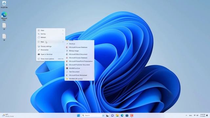Open Task View from the taskbar
Viewport: 210px width, 118px height.
[x=108, y=115]
